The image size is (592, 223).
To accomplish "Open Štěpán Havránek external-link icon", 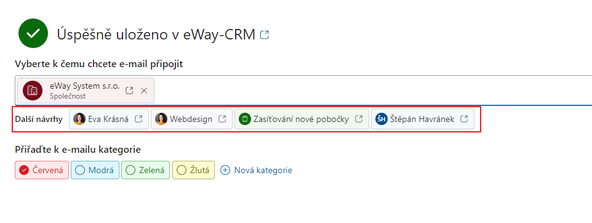I will tap(465, 119).
